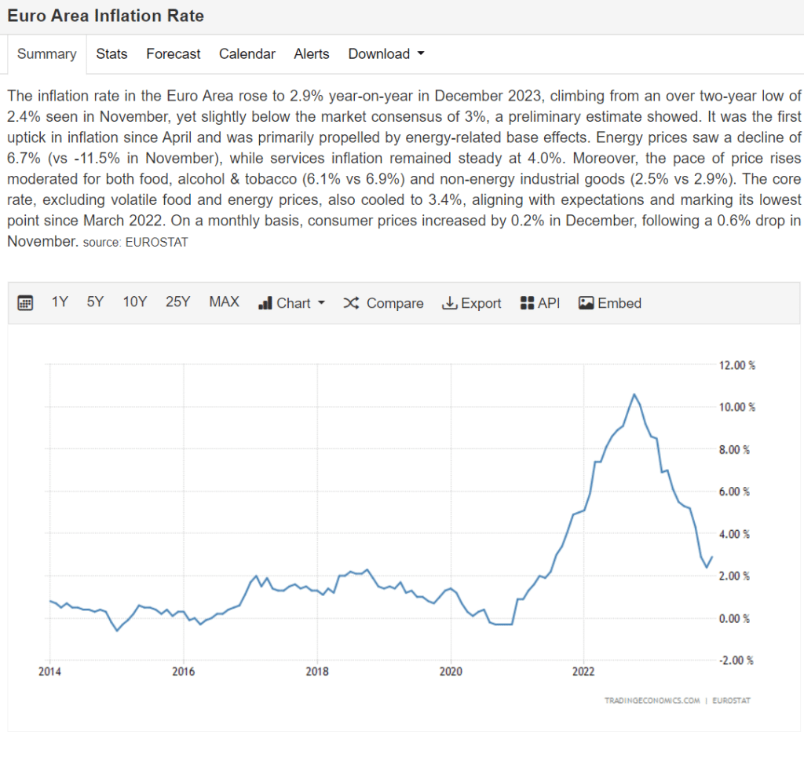
Task: Select the Compare shuffle icon
Action: (351, 302)
